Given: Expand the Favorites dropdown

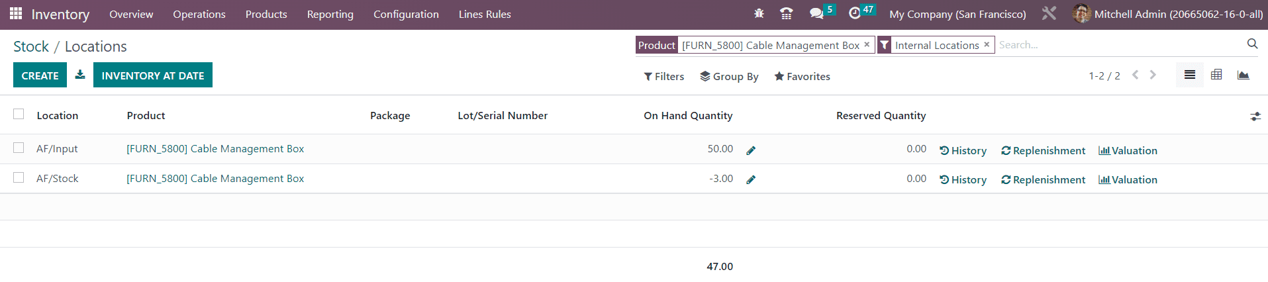Looking at the screenshot, I should click(802, 76).
